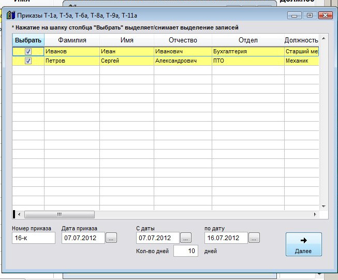This screenshot has height=280, width=338.
Task: Uncheck the checkbox in the Петров row
Action: click(28, 61)
